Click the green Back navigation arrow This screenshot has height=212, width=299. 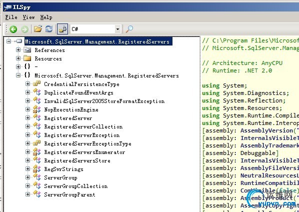[x=13, y=29]
